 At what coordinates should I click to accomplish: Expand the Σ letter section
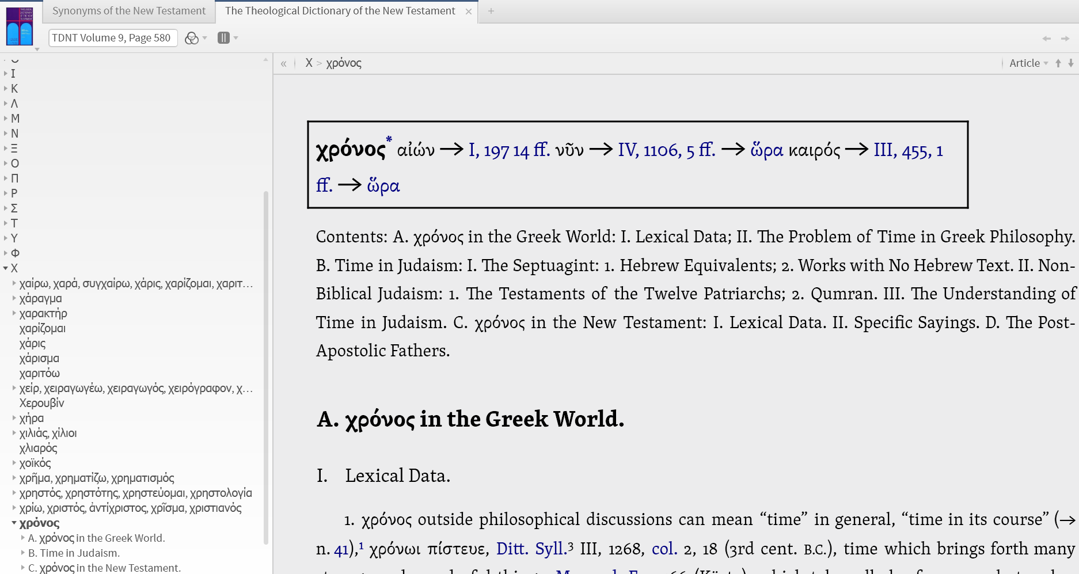(x=6, y=208)
